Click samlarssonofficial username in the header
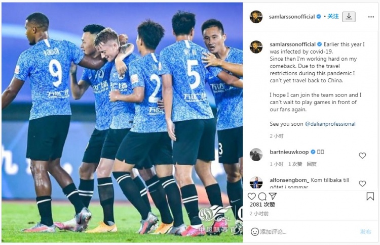This screenshot has width=380, height=245. [x=292, y=17]
